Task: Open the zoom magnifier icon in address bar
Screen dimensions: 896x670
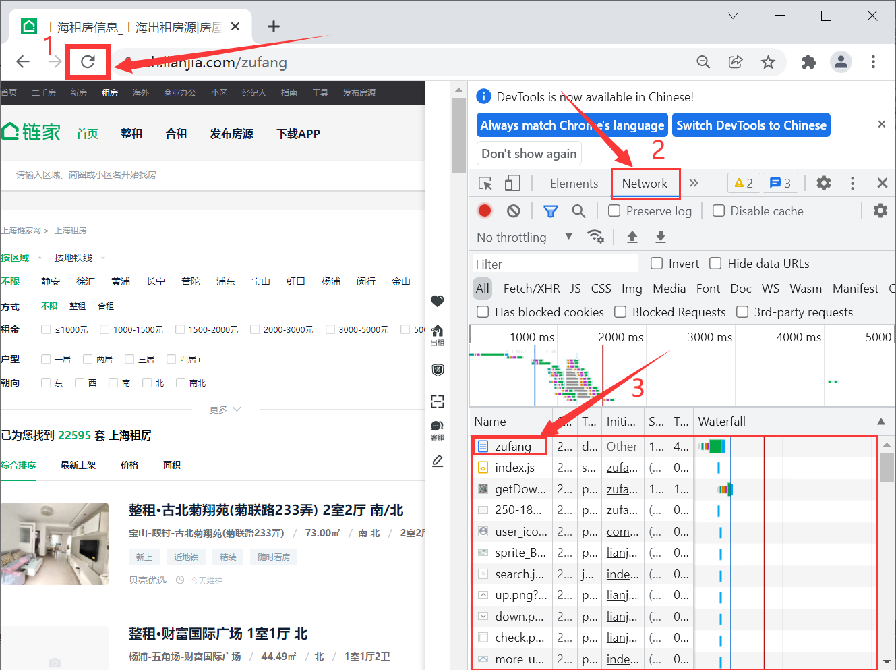Action: 703,62
